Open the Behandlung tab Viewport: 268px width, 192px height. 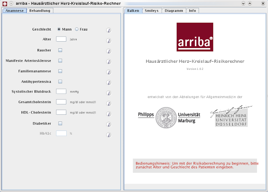(x=40, y=11)
